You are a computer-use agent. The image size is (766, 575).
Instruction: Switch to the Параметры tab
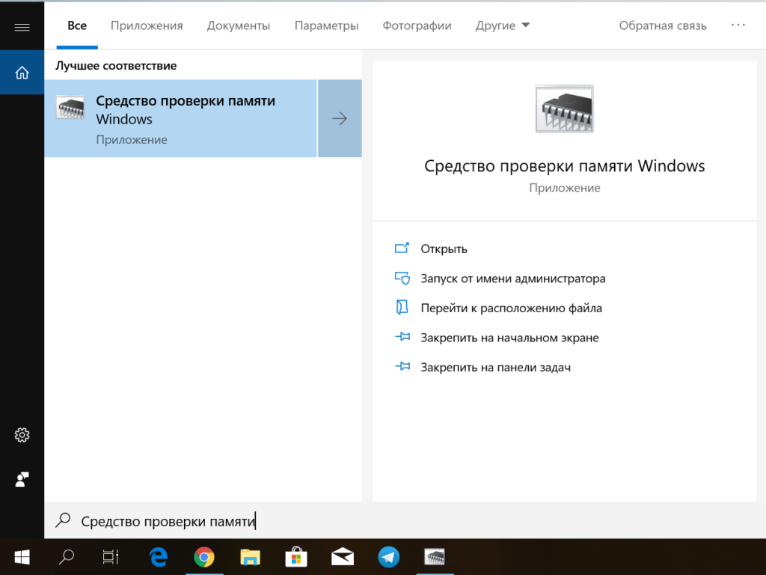(326, 25)
